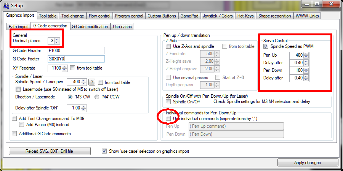This screenshot has height=171, width=343.
Task: Enable Use individual commands checkbox
Action: (168, 119)
